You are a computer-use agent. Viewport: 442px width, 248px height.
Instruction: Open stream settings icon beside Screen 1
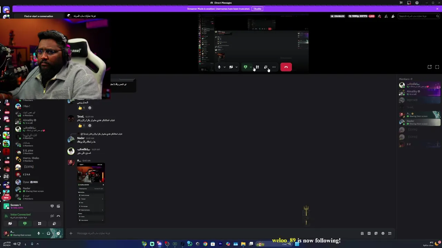click(x=58, y=206)
